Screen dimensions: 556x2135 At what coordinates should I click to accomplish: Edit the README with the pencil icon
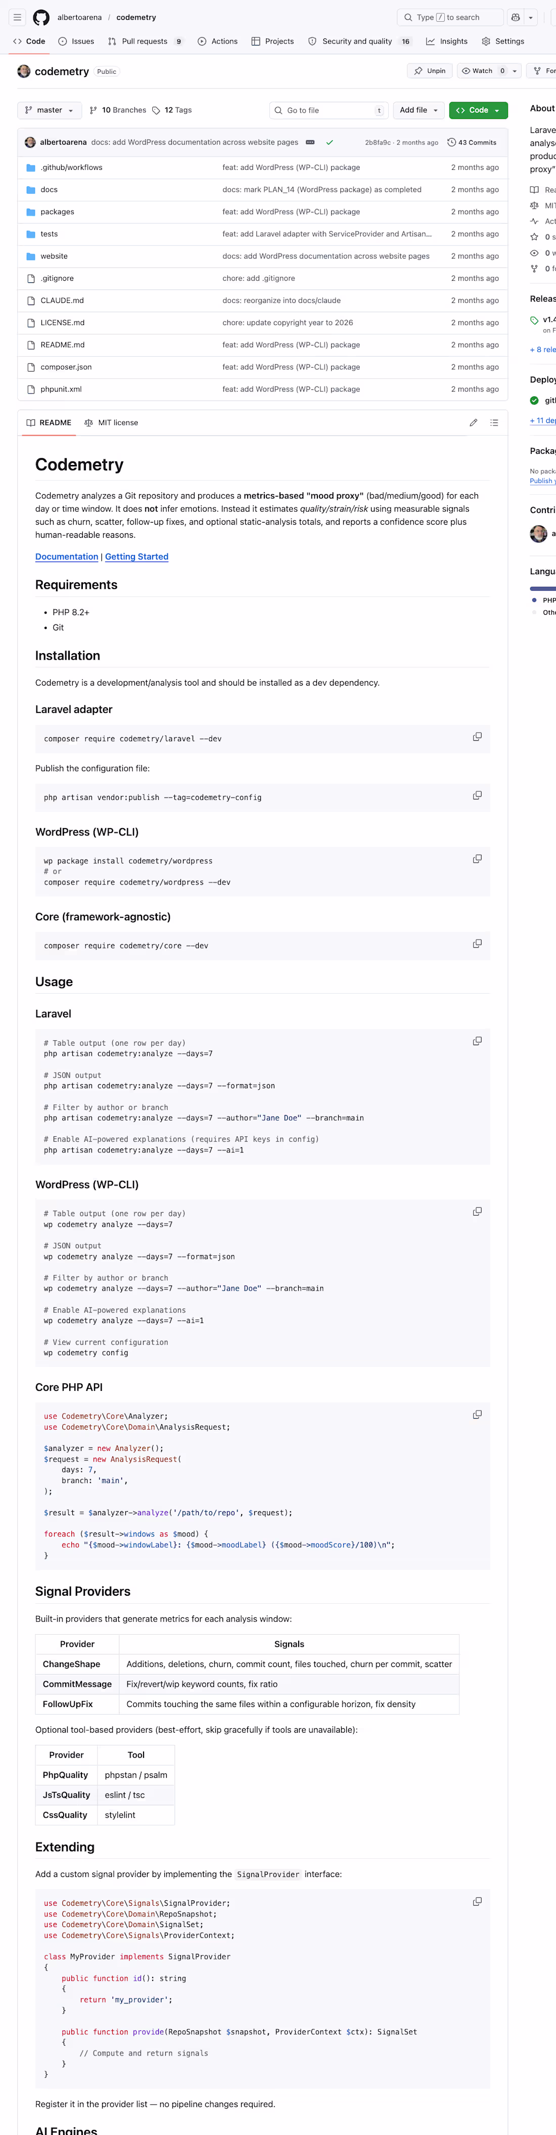tap(473, 422)
